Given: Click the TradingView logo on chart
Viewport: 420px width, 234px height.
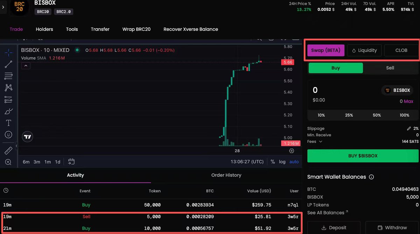Looking at the screenshot, I should pyautogui.click(x=28, y=137).
